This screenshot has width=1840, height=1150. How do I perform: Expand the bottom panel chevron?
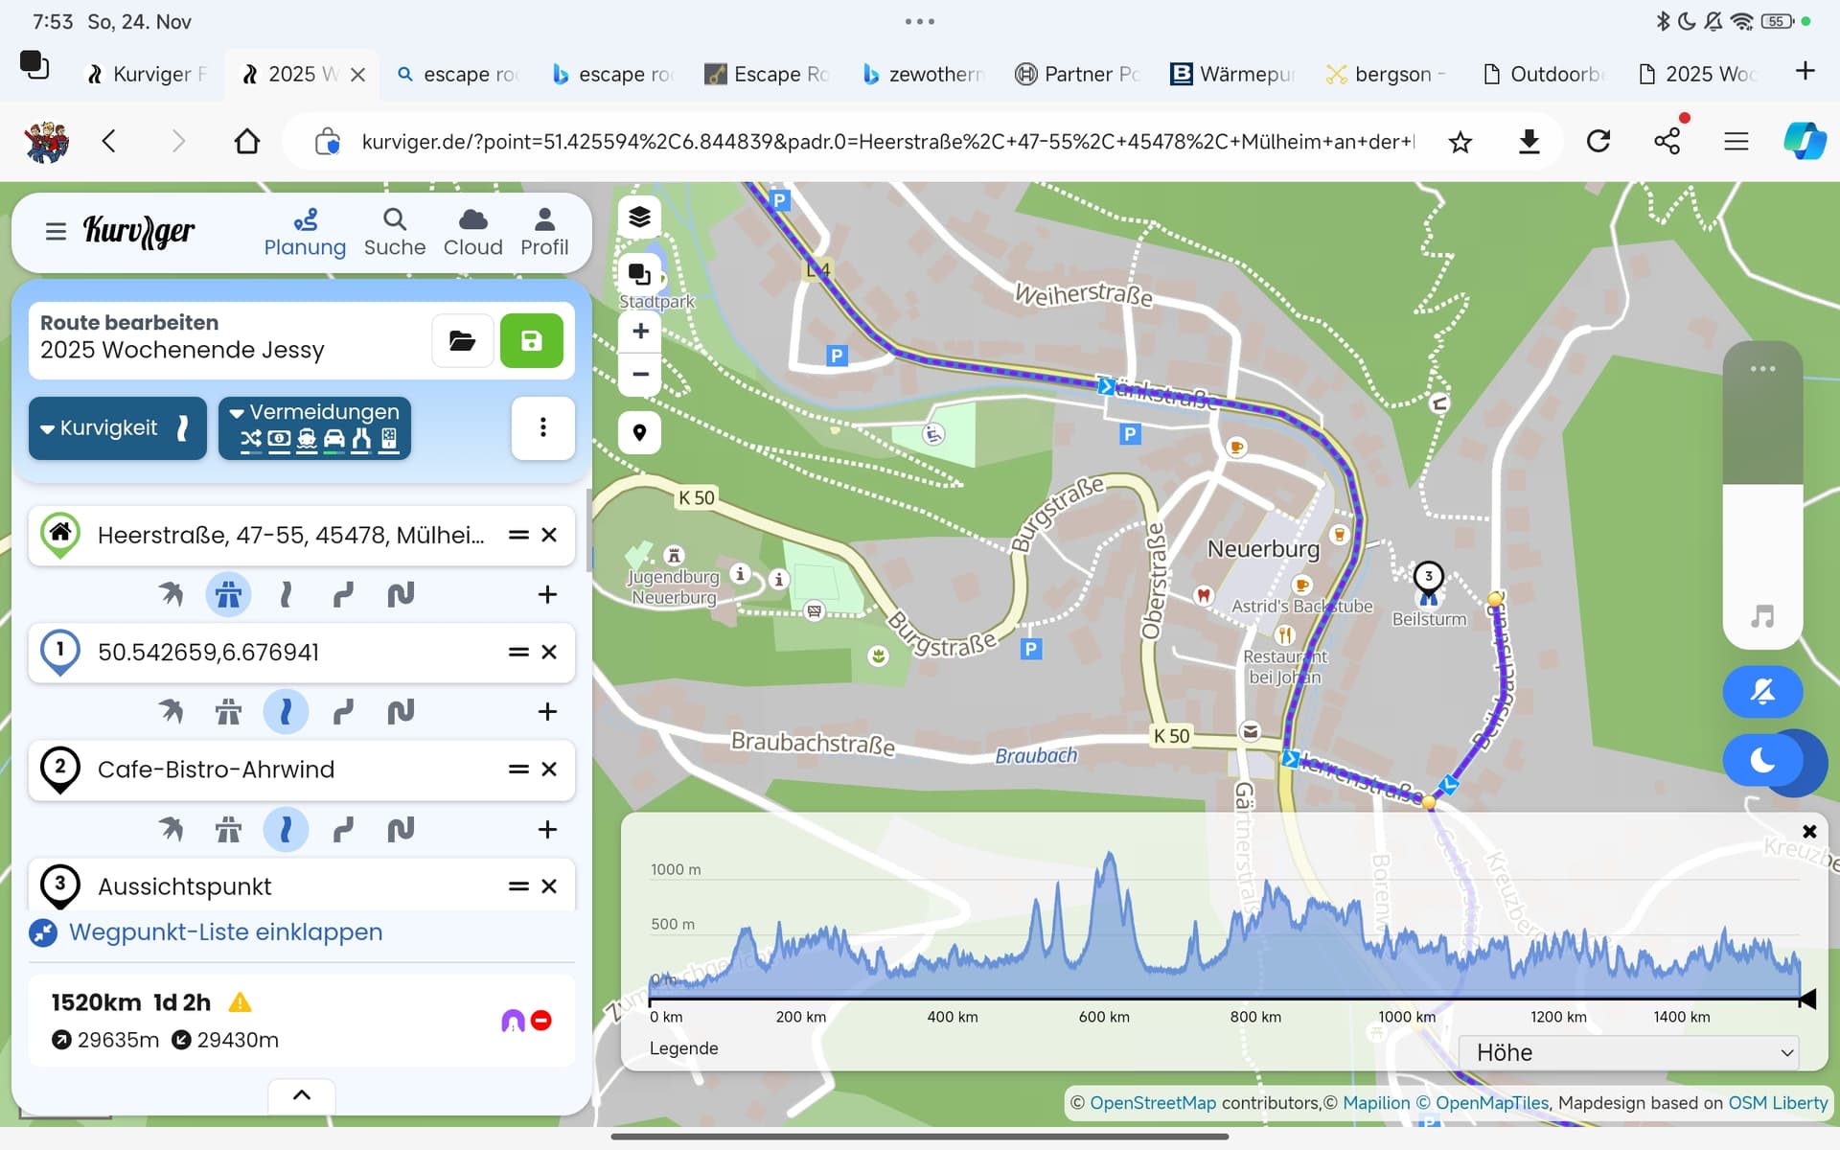click(302, 1095)
